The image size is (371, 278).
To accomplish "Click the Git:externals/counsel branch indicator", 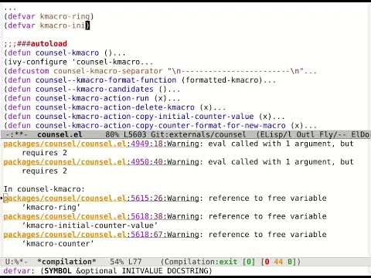I will click(x=199, y=134).
